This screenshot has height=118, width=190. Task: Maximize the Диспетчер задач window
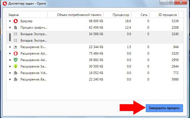(171, 2)
